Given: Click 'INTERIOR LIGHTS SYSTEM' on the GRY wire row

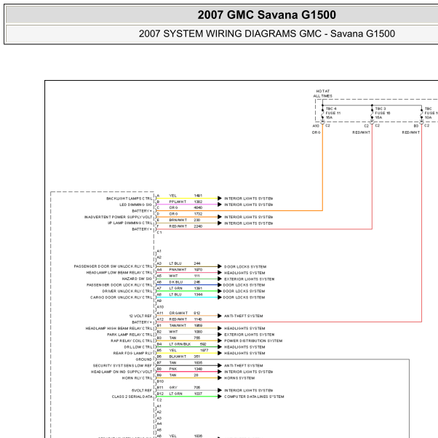Looking at the screenshot, I should click(248, 391).
